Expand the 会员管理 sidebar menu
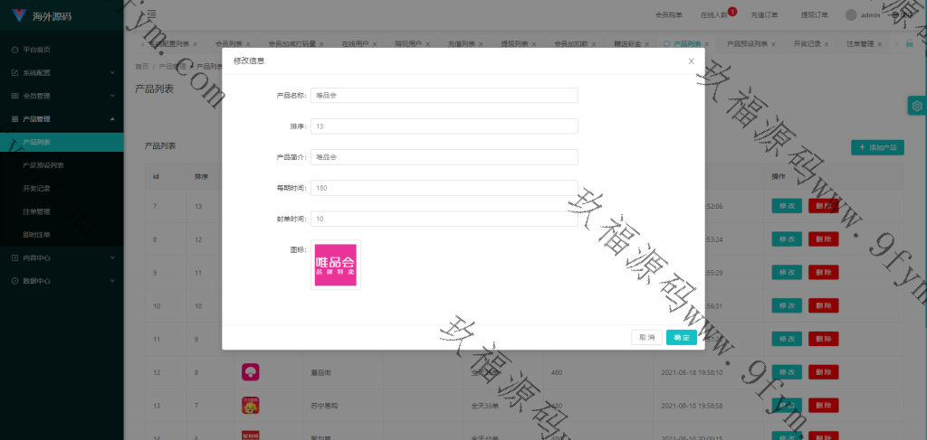Image resolution: width=927 pixels, height=440 pixels. [62, 96]
